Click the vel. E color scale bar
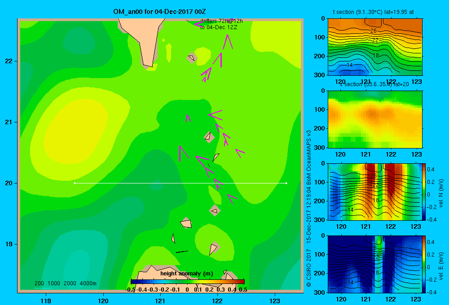Viewport: 449px width, 305px height. tap(424, 264)
